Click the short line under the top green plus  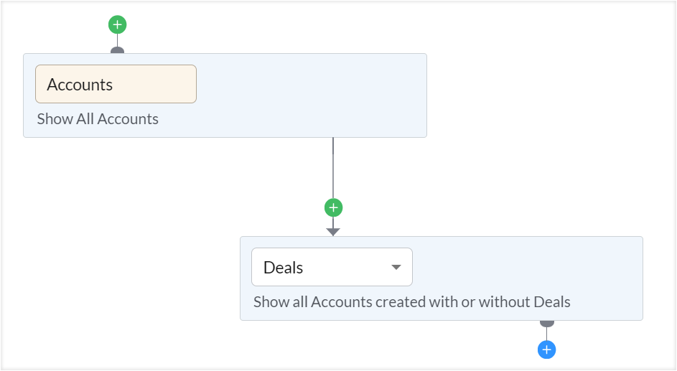(x=117, y=40)
